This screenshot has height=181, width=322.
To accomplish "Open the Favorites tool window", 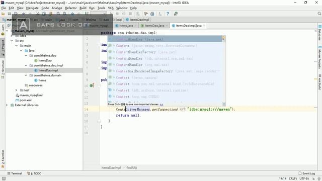I will (3, 159).
